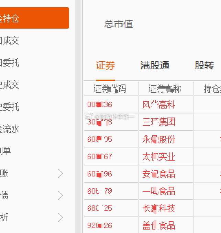
Task: Open the sidebar item ending in 史成交
Action: coord(10,85)
